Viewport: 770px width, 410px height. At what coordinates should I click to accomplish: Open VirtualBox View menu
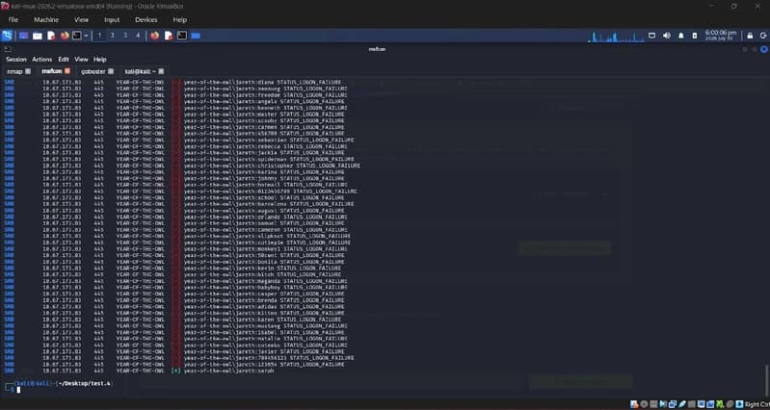(x=82, y=19)
